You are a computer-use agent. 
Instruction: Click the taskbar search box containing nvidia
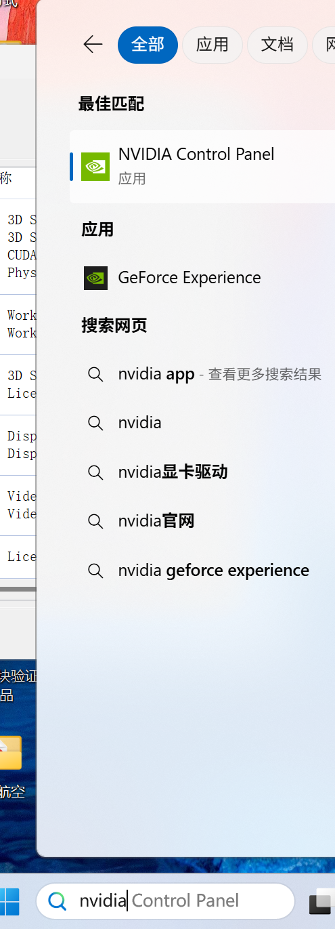(x=165, y=901)
